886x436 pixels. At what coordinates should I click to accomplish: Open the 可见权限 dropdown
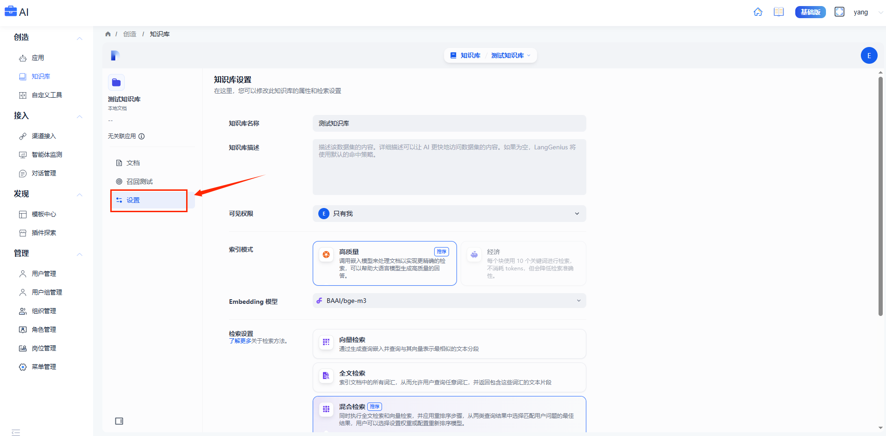click(x=449, y=214)
